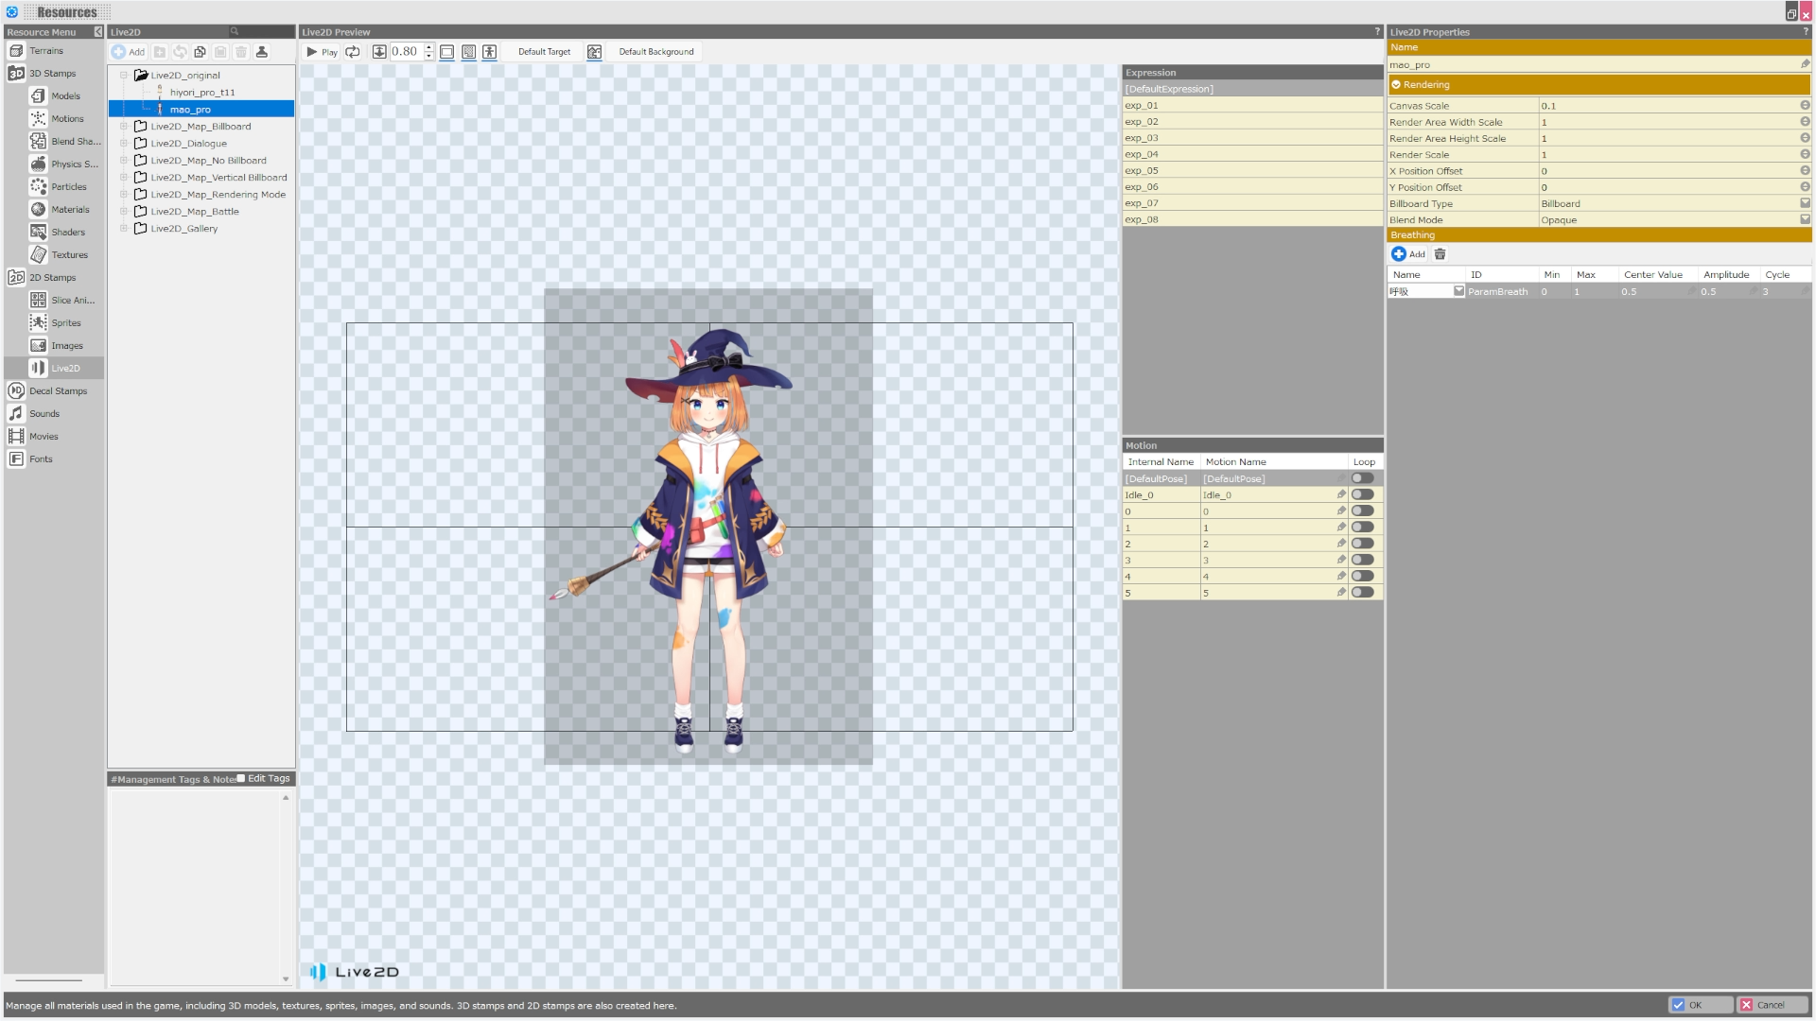1816x1021 pixels.
Task: Click the Fonts icon
Action: tap(16, 459)
